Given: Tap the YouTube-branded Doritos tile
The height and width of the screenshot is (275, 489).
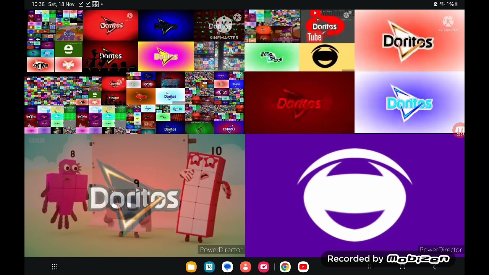Looking at the screenshot, I should (x=327, y=26).
